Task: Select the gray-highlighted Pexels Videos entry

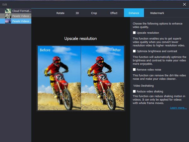Action: [x=21, y=16]
